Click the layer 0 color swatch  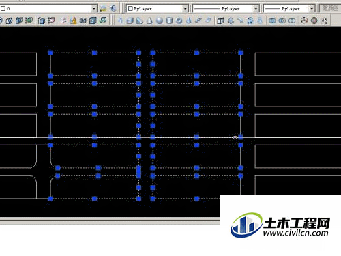(3, 9)
